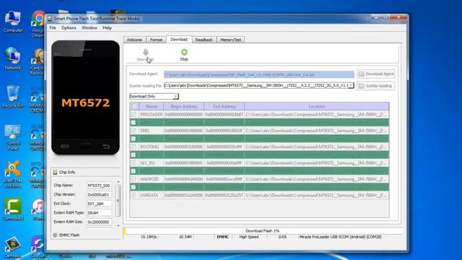
Task: Toggle the select-all header checkbox
Action: pos(134,106)
